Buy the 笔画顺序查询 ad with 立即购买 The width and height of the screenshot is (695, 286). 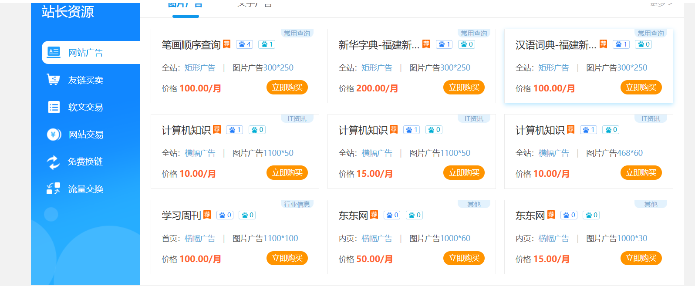tap(287, 87)
